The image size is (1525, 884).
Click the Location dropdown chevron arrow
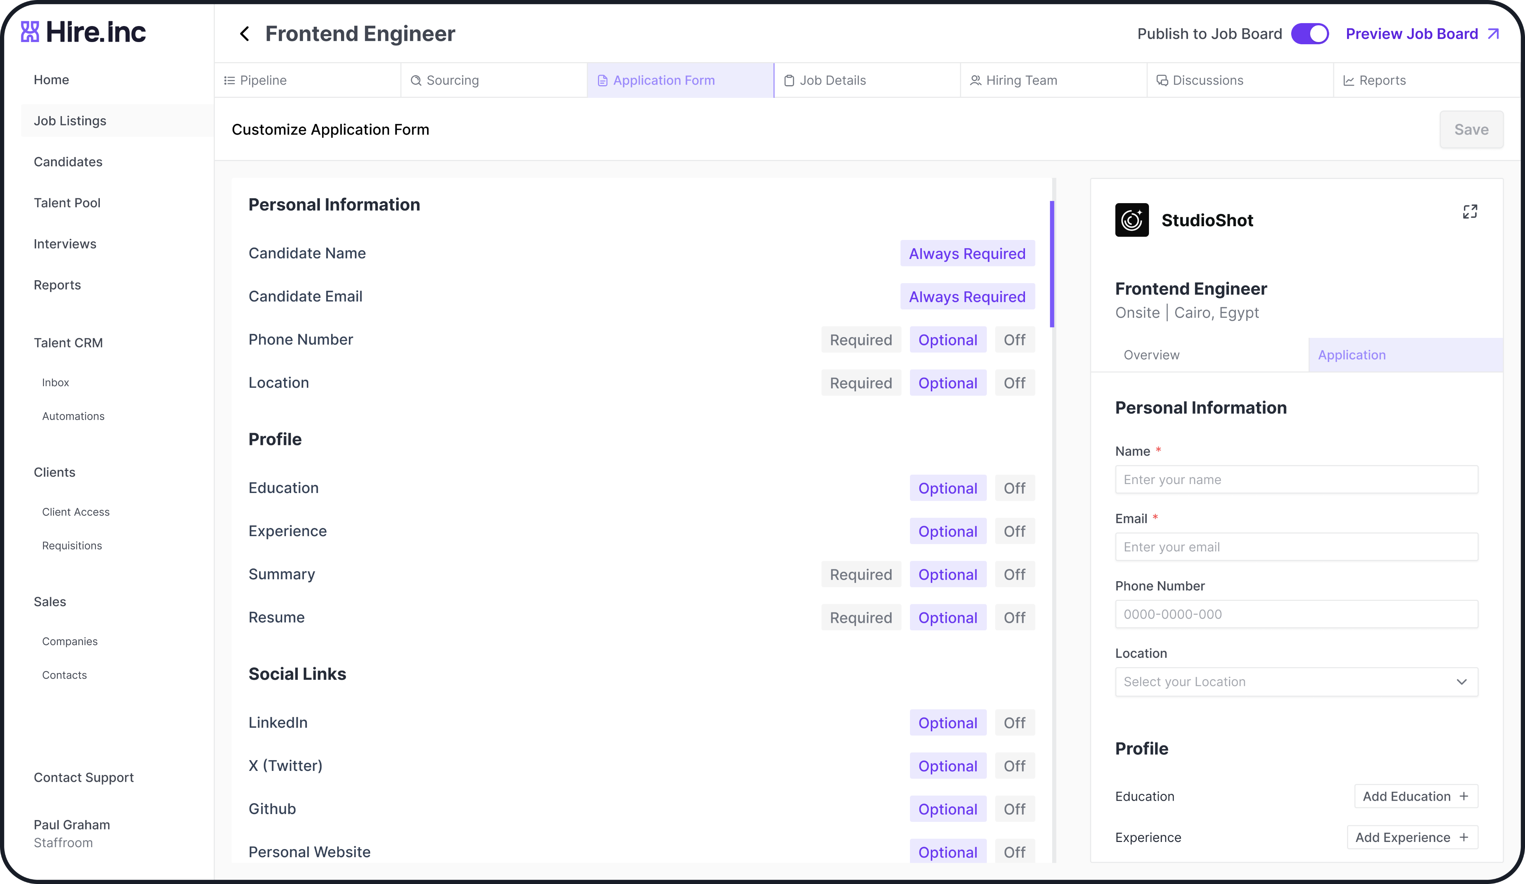(x=1461, y=682)
